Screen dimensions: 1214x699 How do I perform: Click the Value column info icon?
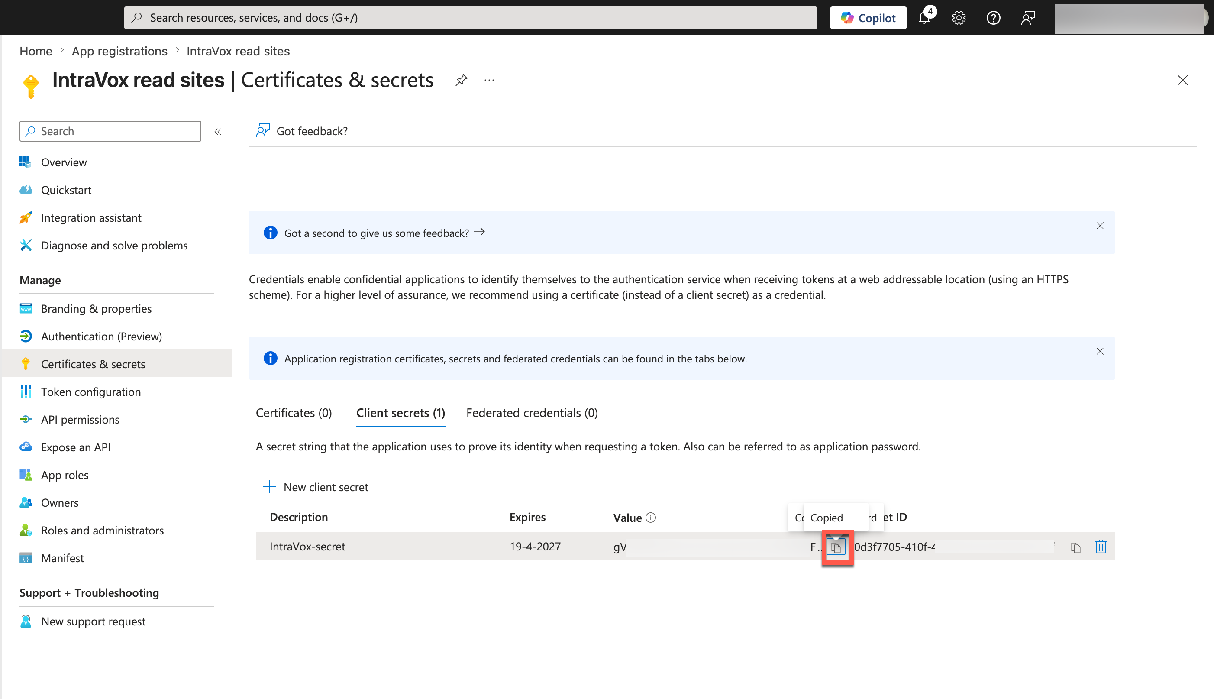pyautogui.click(x=651, y=518)
